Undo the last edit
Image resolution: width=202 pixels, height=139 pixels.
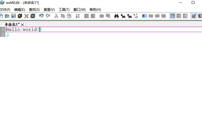pos(41,16)
